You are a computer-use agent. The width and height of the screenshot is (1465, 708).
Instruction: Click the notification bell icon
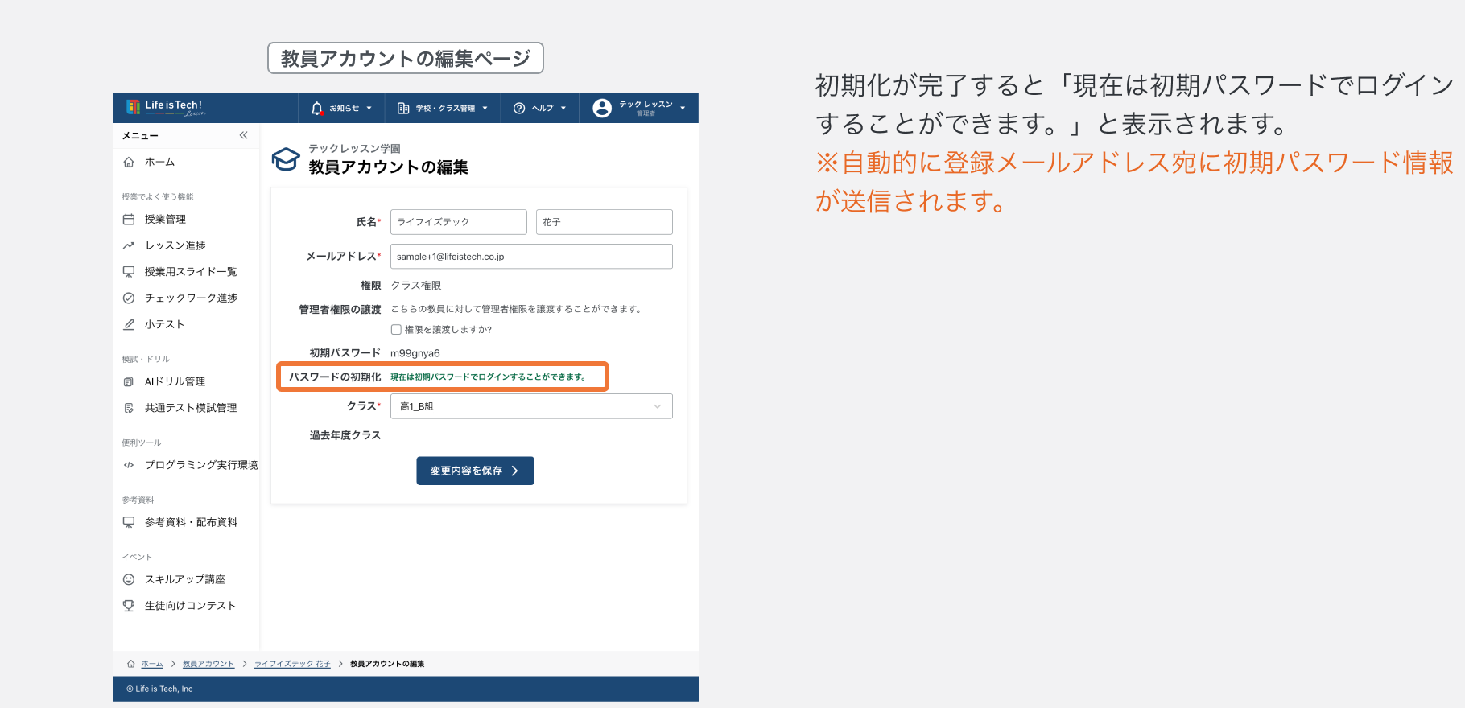pos(317,108)
